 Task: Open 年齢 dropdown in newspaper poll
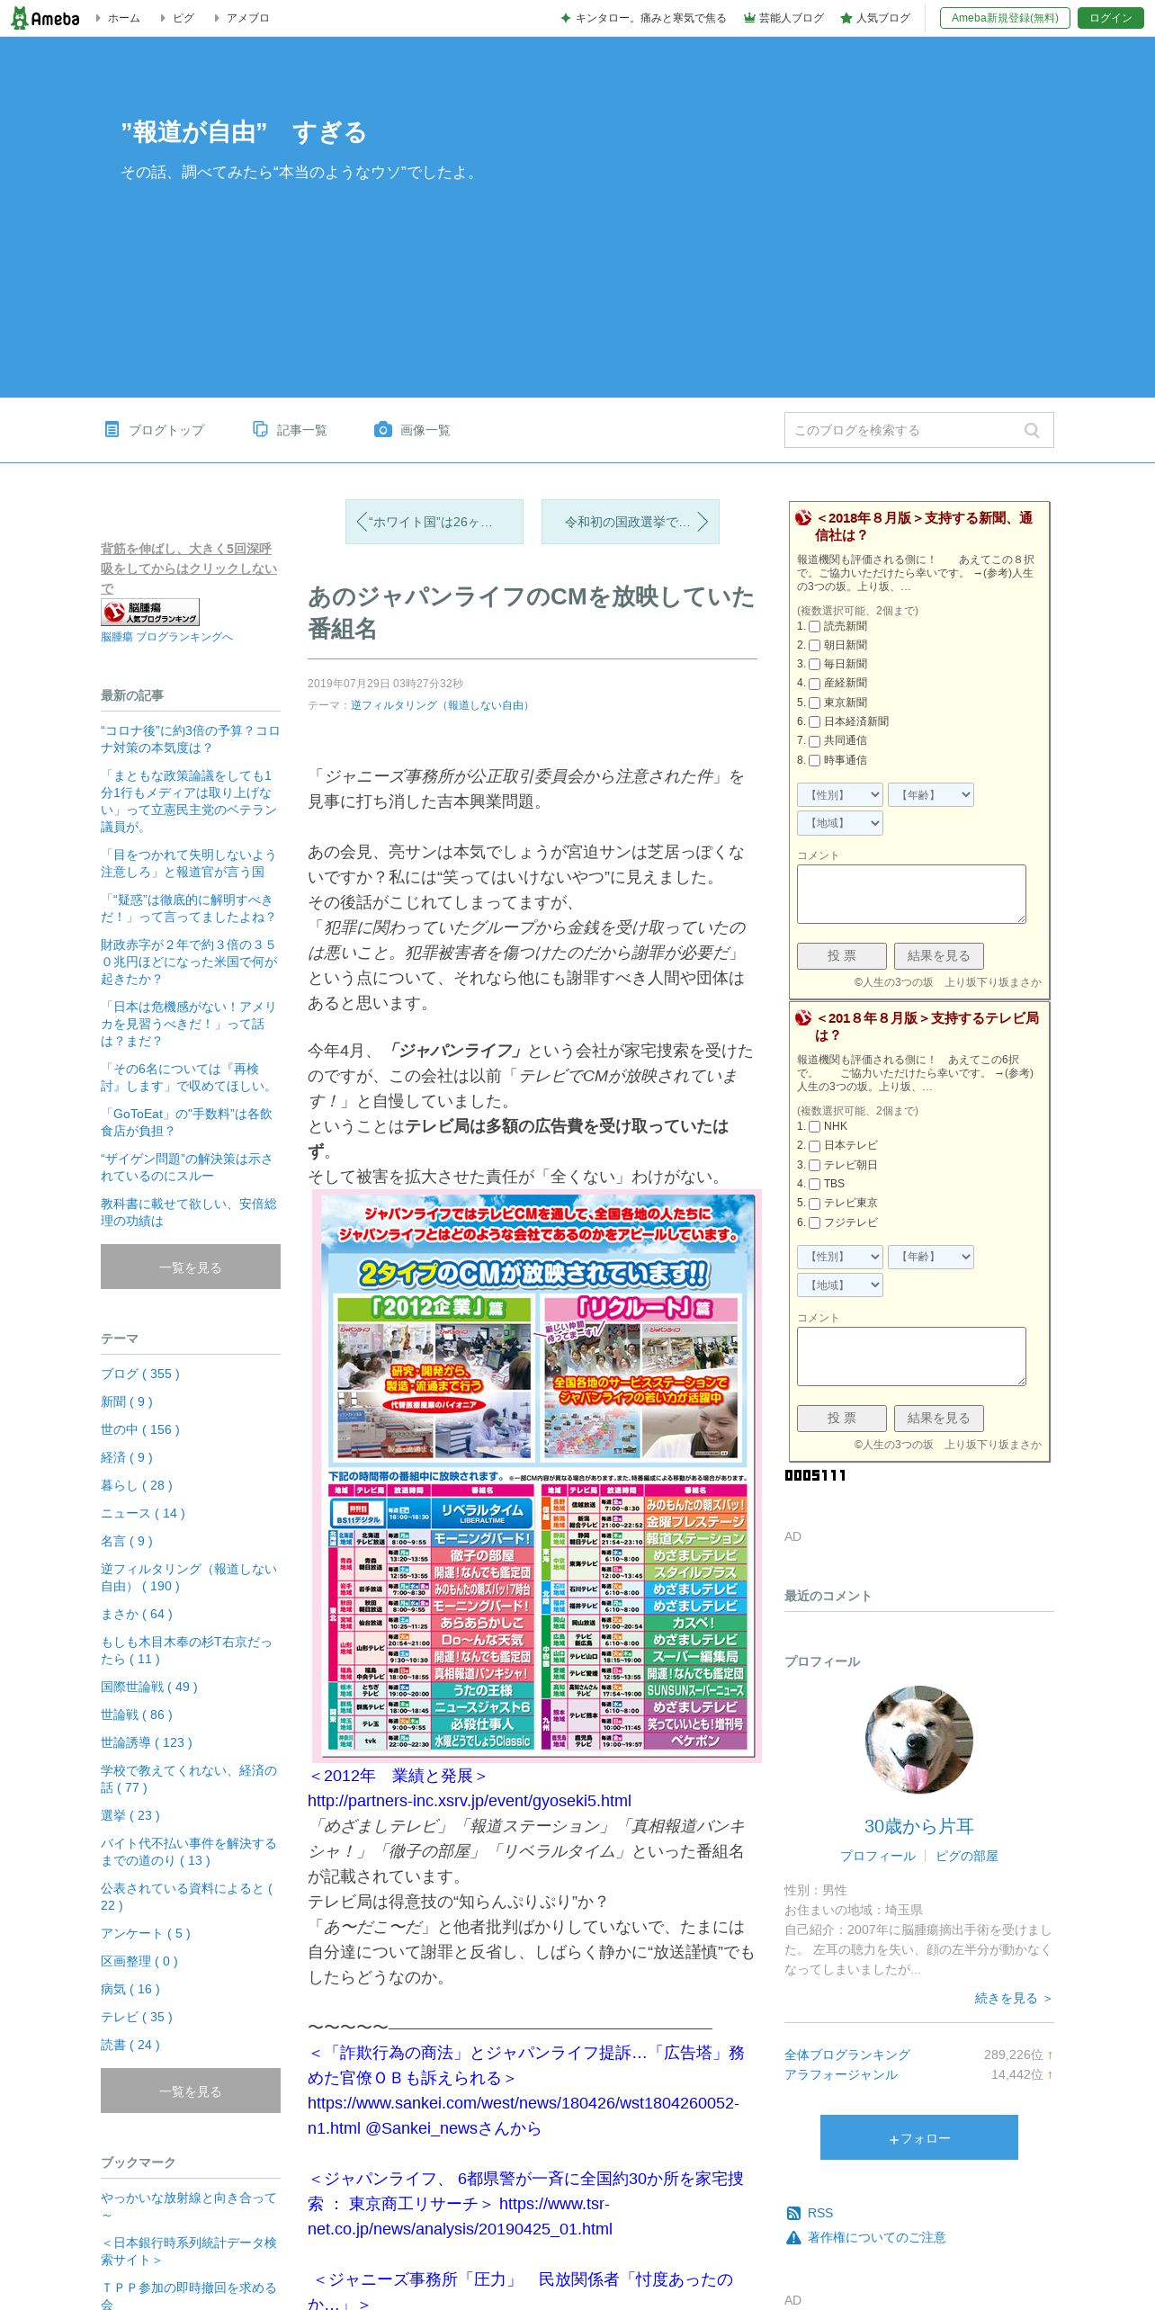click(931, 794)
